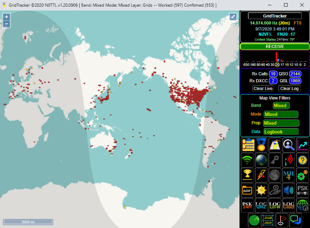The image size is (310, 228).
Task: Click the green gears settings icon
Action: (303, 175)
